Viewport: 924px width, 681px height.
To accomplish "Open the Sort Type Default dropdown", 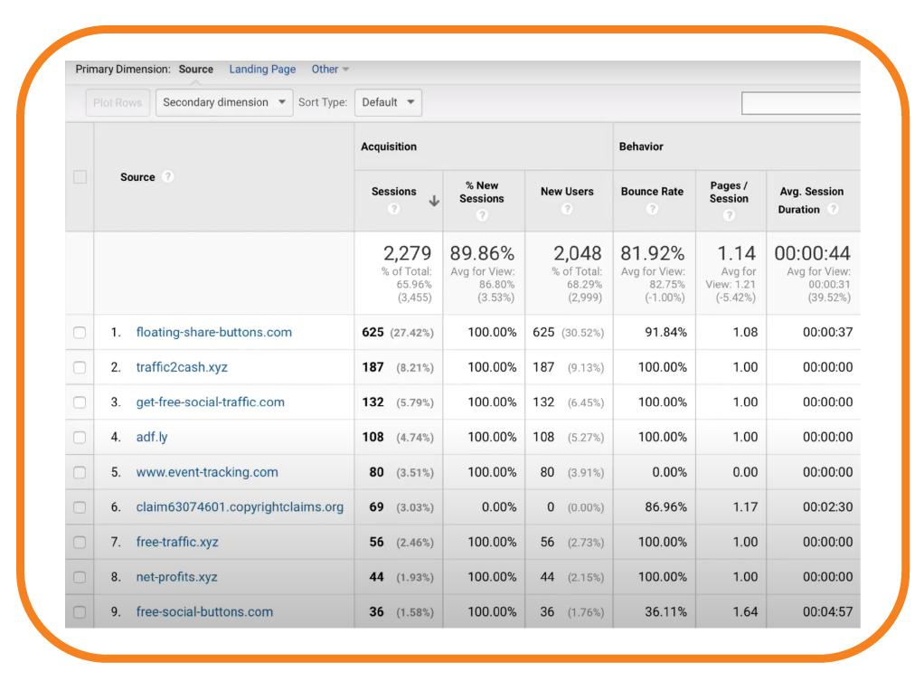I will (389, 102).
